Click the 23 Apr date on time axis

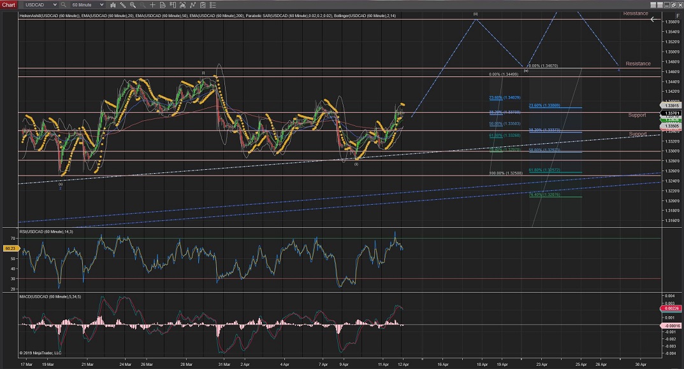[542, 364]
